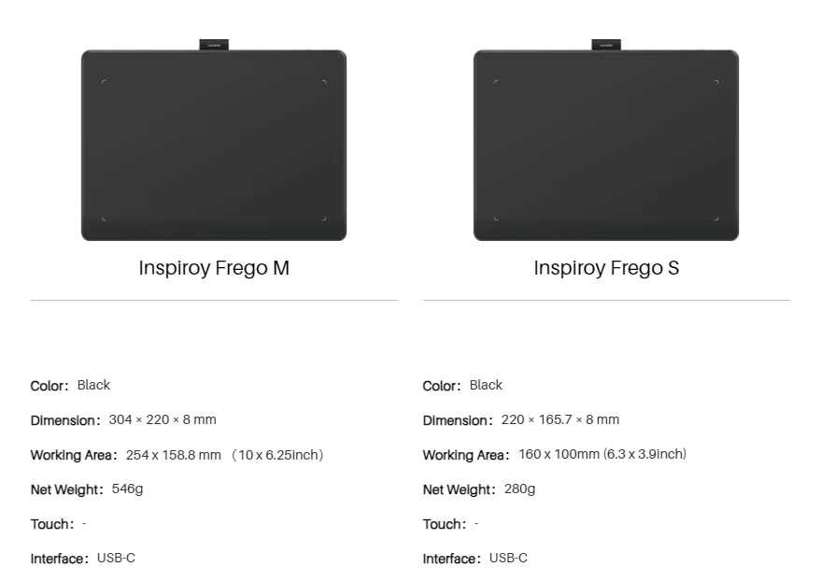Click the 220 × 165.7 × 8 mm dimension
Screen dimensions: 821x581
[x=560, y=419]
